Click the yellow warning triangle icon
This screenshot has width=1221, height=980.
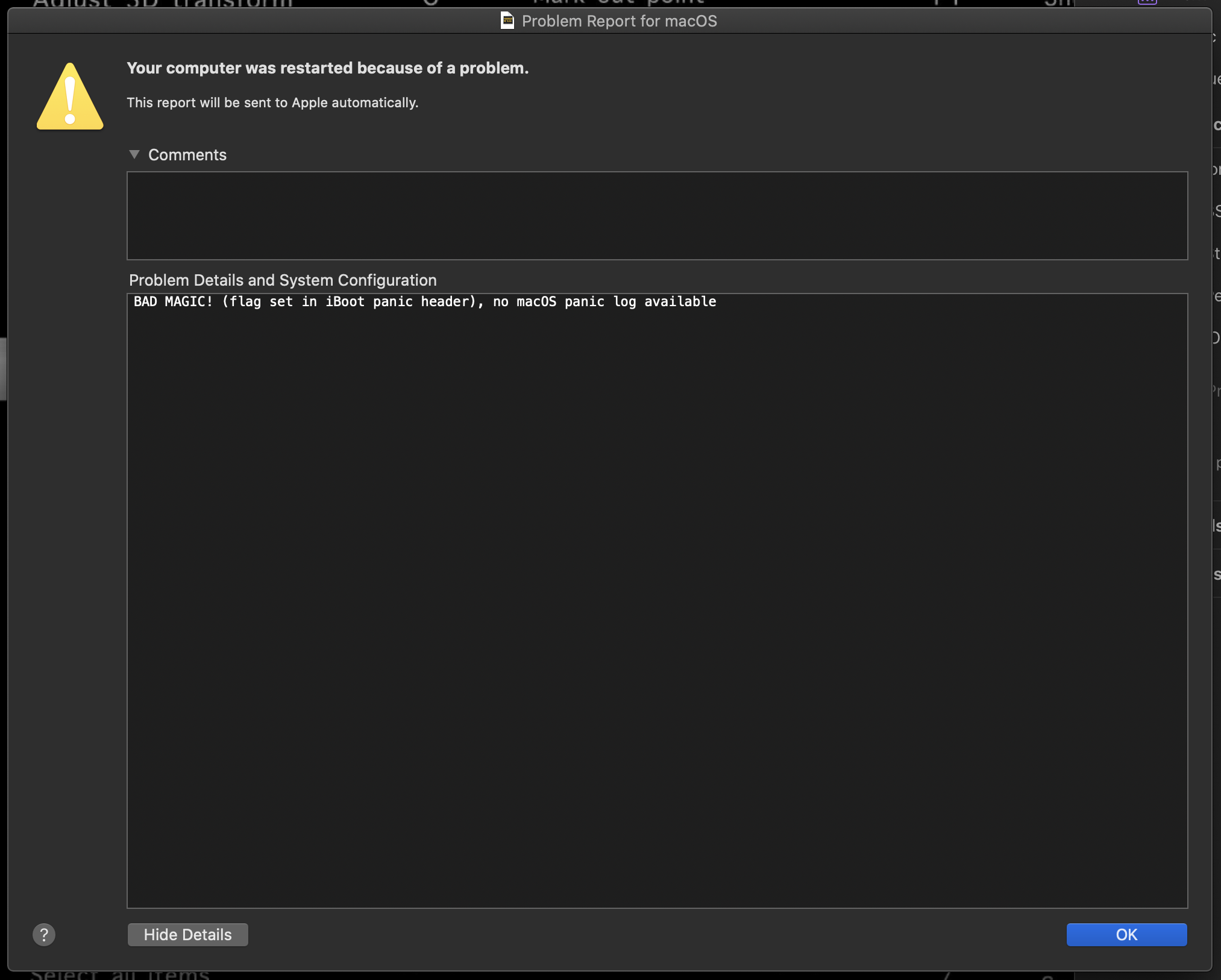coord(70,98)
